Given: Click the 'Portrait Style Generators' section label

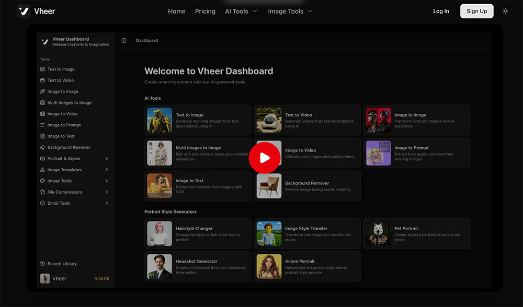Looking at the screenshot, I should tap(170, 212).
